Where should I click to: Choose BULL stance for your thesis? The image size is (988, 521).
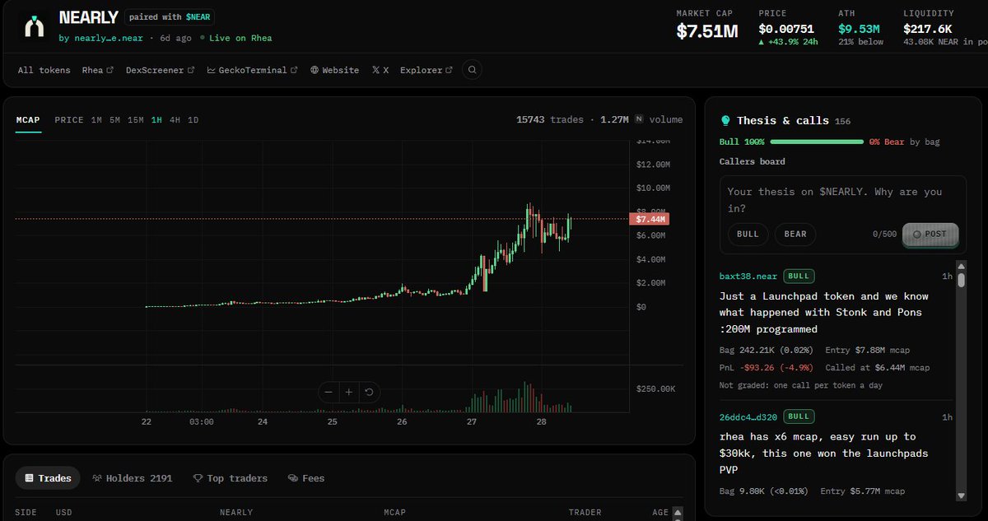[x=748, y=234]
